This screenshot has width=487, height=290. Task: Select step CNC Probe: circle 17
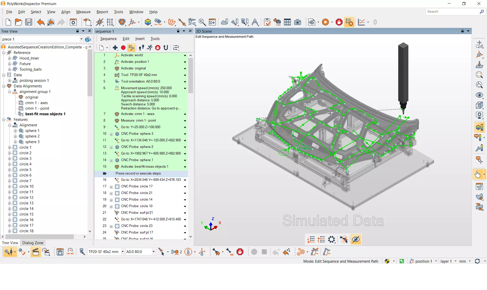(141, 186)
